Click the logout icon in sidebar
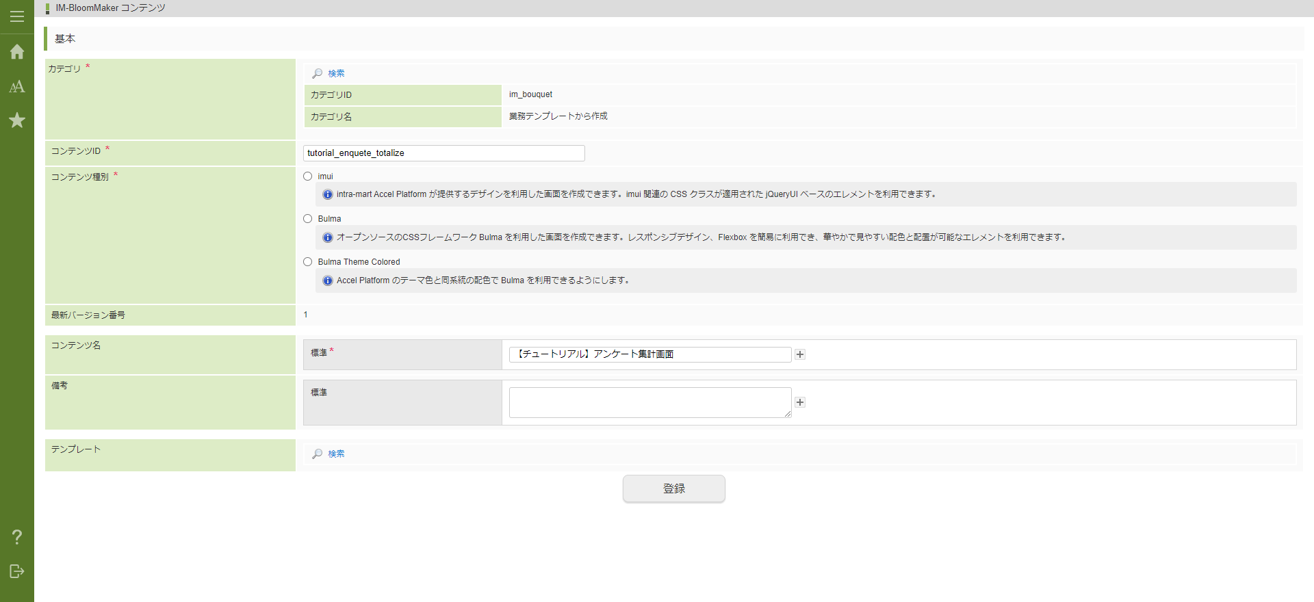Viewport: 1314px width, 602px height. [x=17, y=571]
